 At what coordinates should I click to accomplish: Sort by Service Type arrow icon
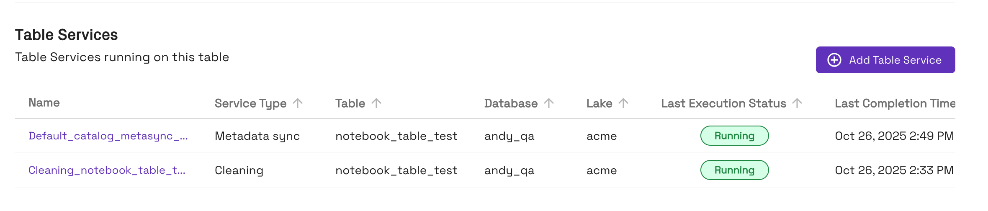(298, 103)
